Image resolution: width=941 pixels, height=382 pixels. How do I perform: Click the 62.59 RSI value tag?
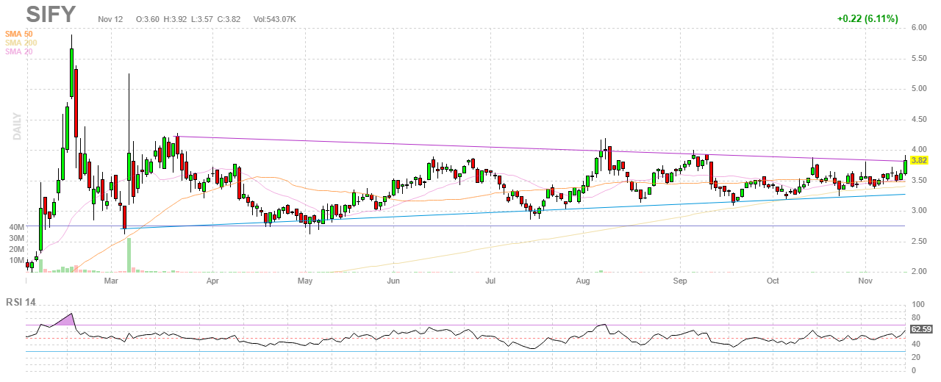coord(920,330)
